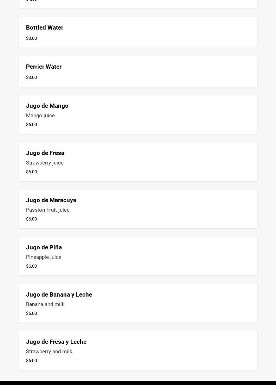This screenshot has width=276, height=385.
Task: Select the $6.00 price below Pineapple juice
Action: coord(31,266)
